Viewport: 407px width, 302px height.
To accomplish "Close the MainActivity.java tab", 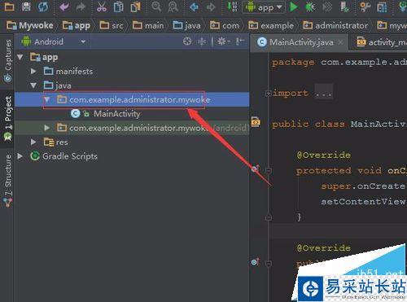I will 340,42.
